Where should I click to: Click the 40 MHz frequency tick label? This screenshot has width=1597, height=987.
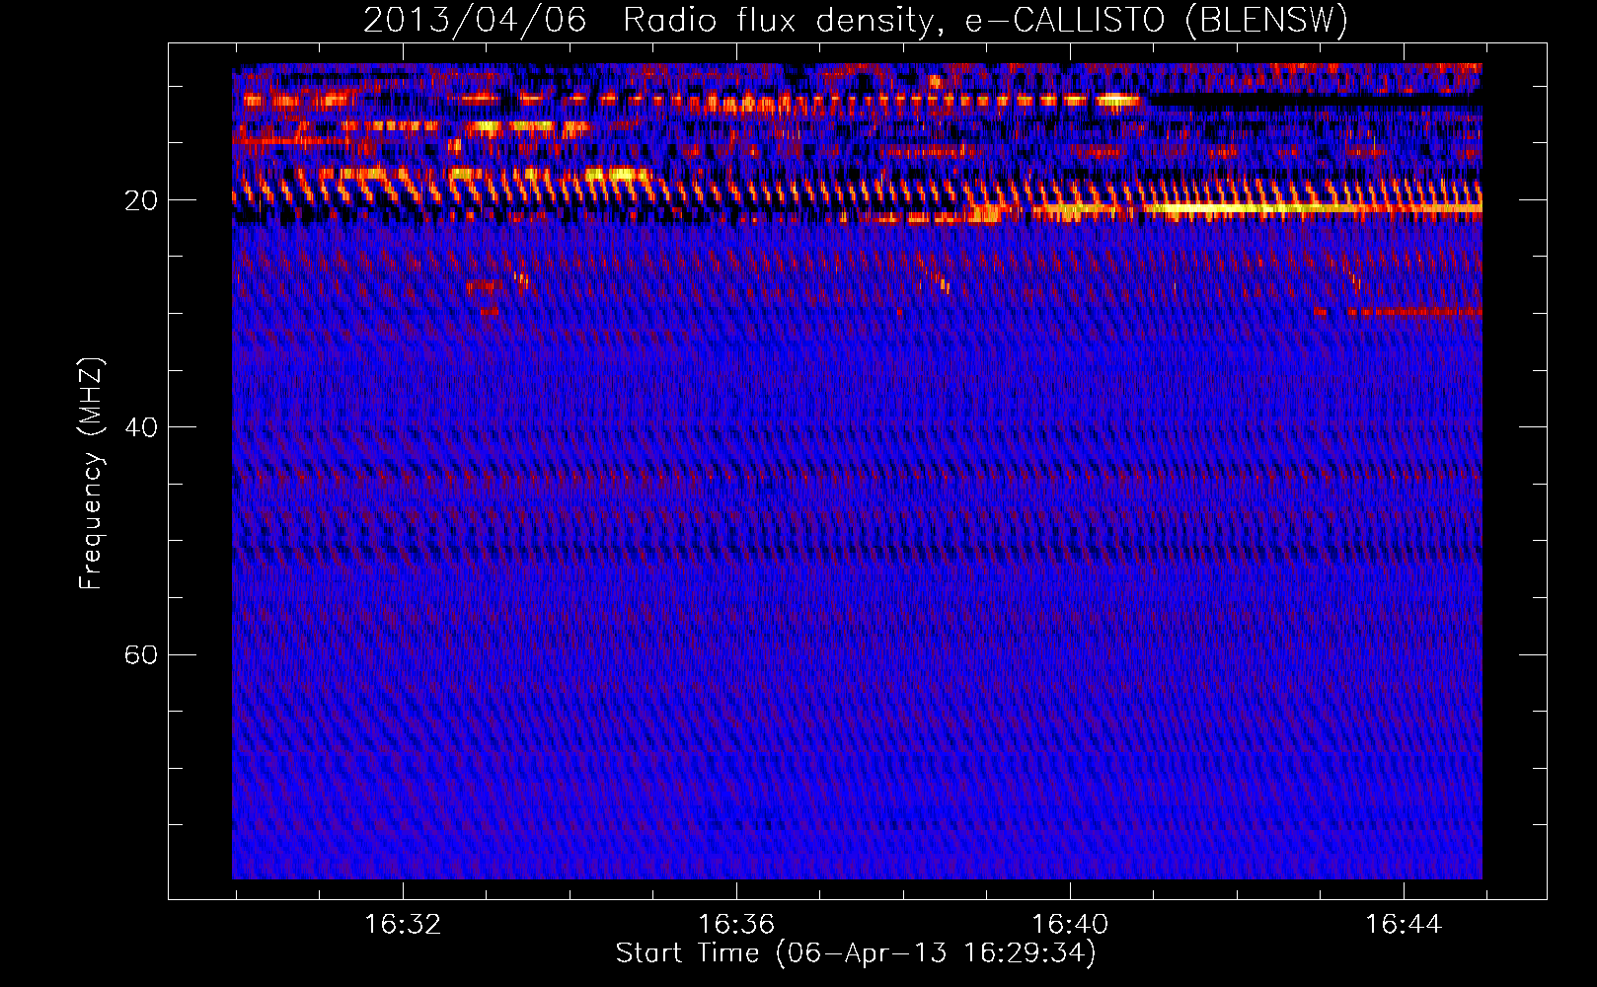tap(141, 428)
